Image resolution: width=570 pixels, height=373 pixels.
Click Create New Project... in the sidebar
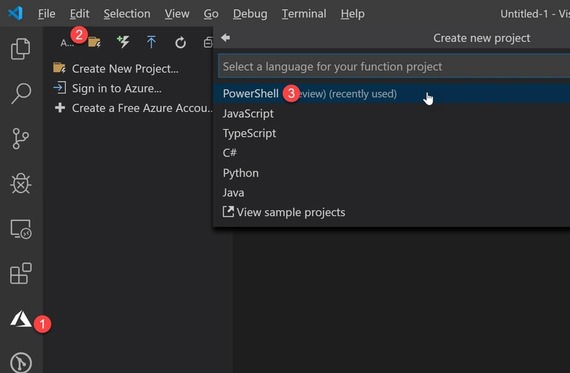pyautogui.click(x=125, y=68)
